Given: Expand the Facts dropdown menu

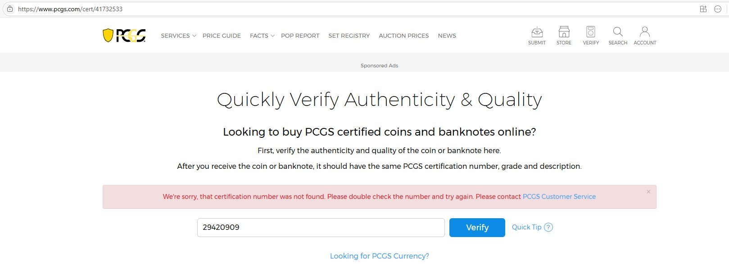Looking at the screenshot, I should point(262,35).
